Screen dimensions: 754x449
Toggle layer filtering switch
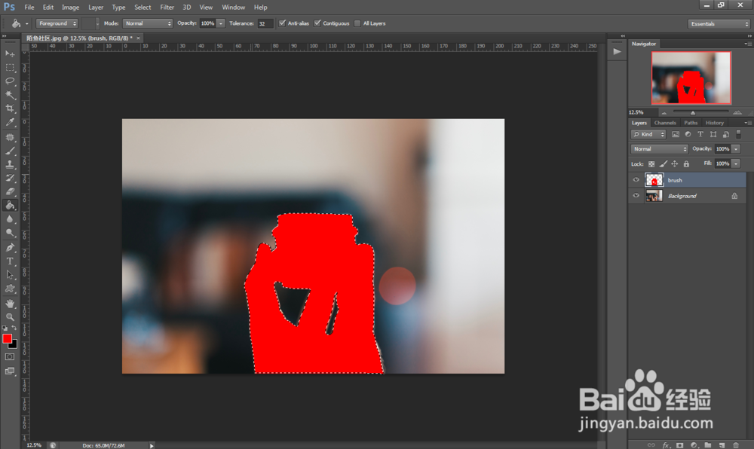point(739,134)
